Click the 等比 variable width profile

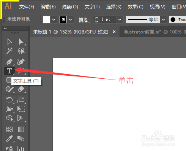pyautogui.click(x=143, y=19)
